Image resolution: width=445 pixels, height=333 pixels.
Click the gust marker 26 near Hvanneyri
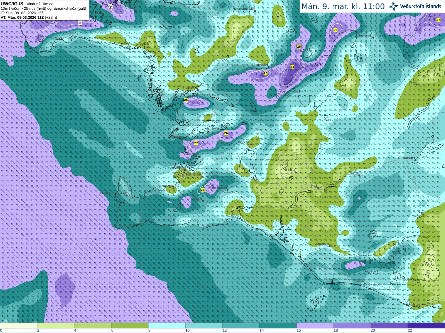click(186, 100)
